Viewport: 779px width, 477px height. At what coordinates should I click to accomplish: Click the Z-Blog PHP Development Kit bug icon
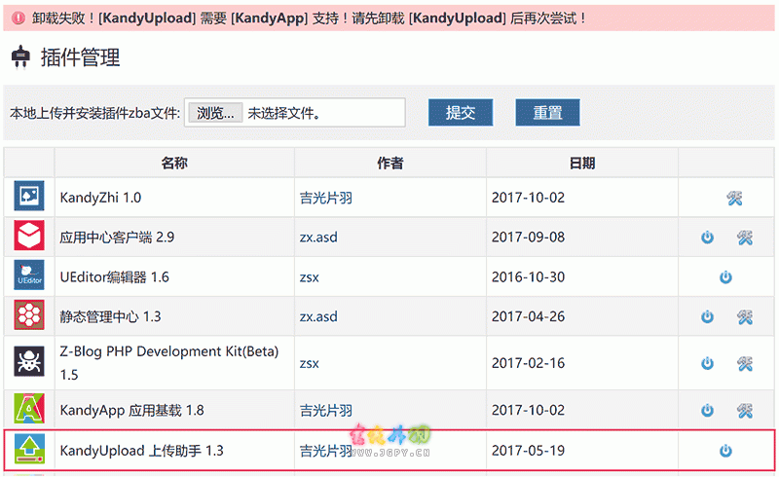click(29, 361)
